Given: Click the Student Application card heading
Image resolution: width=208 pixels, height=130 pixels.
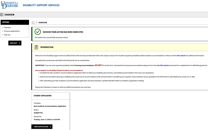Looking at the screenshot, I should (42, 96).
